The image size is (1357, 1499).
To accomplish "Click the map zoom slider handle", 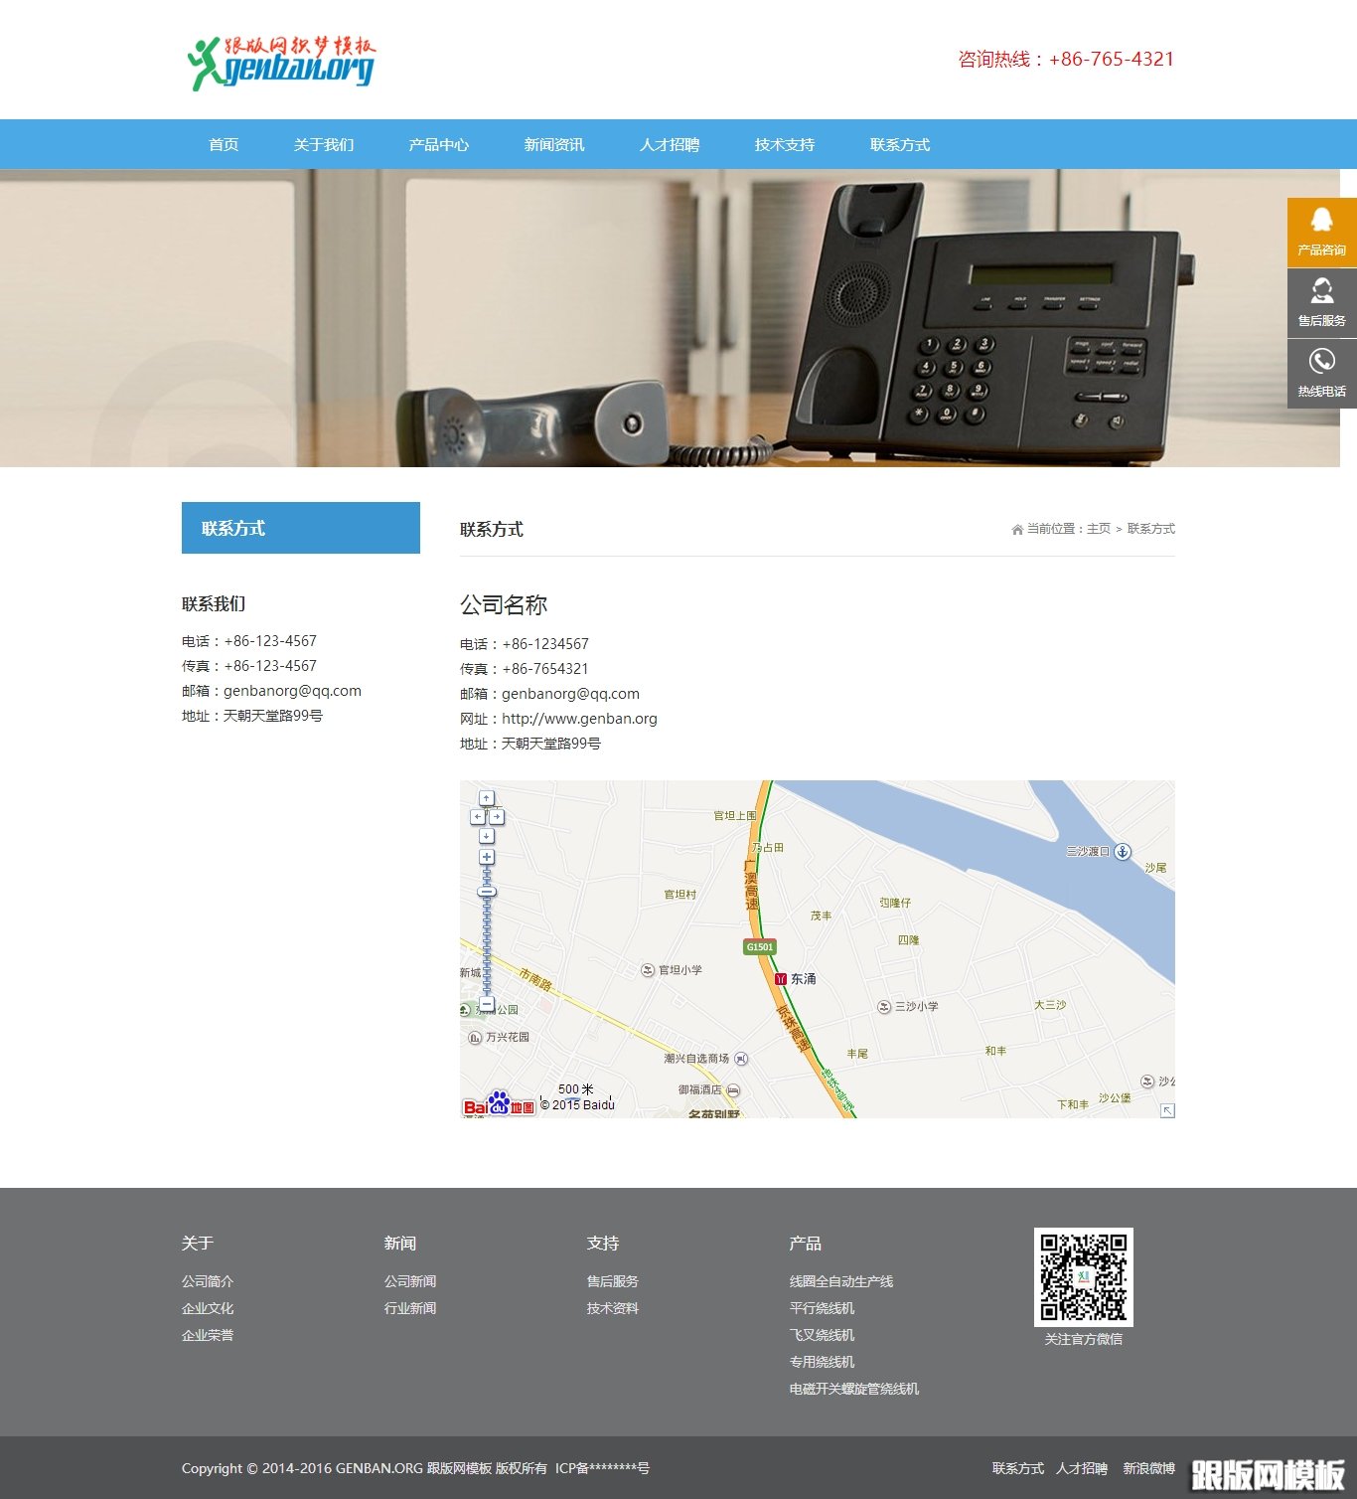I will (x=487, y=892).
